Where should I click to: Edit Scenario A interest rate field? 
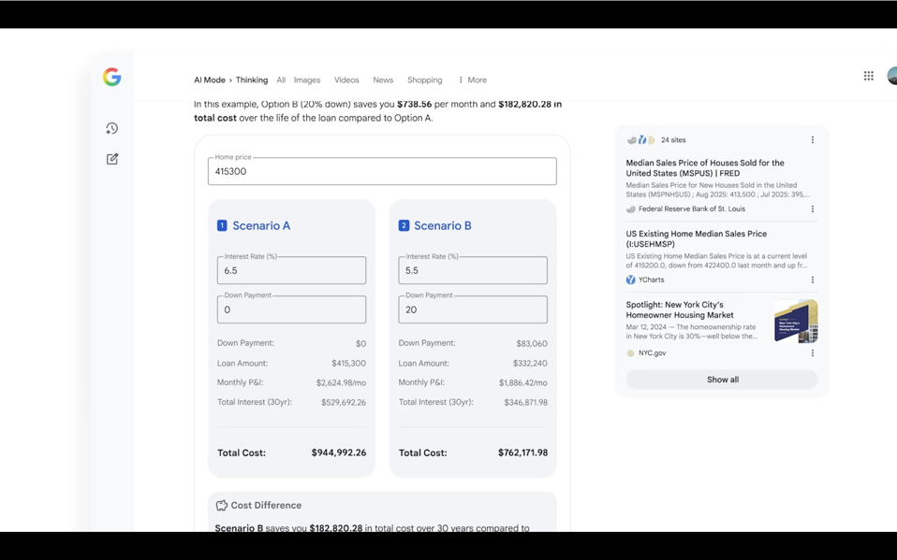(291, 270)
